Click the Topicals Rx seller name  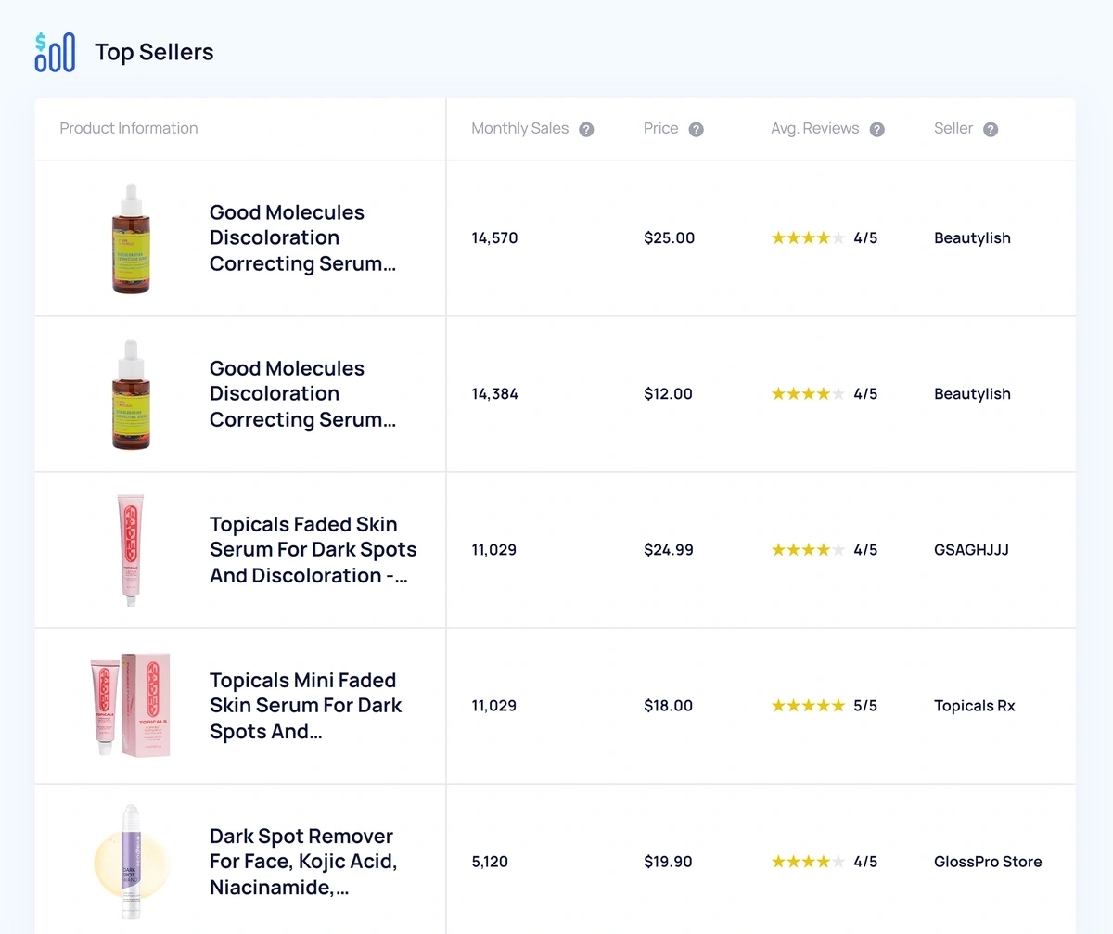(x=974, y=706)
